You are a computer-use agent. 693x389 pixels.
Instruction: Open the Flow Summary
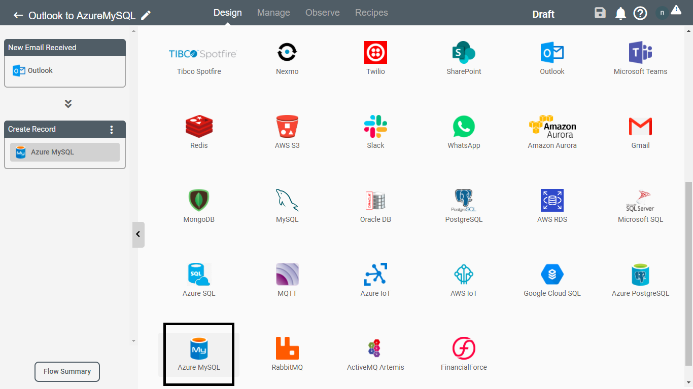67,371
